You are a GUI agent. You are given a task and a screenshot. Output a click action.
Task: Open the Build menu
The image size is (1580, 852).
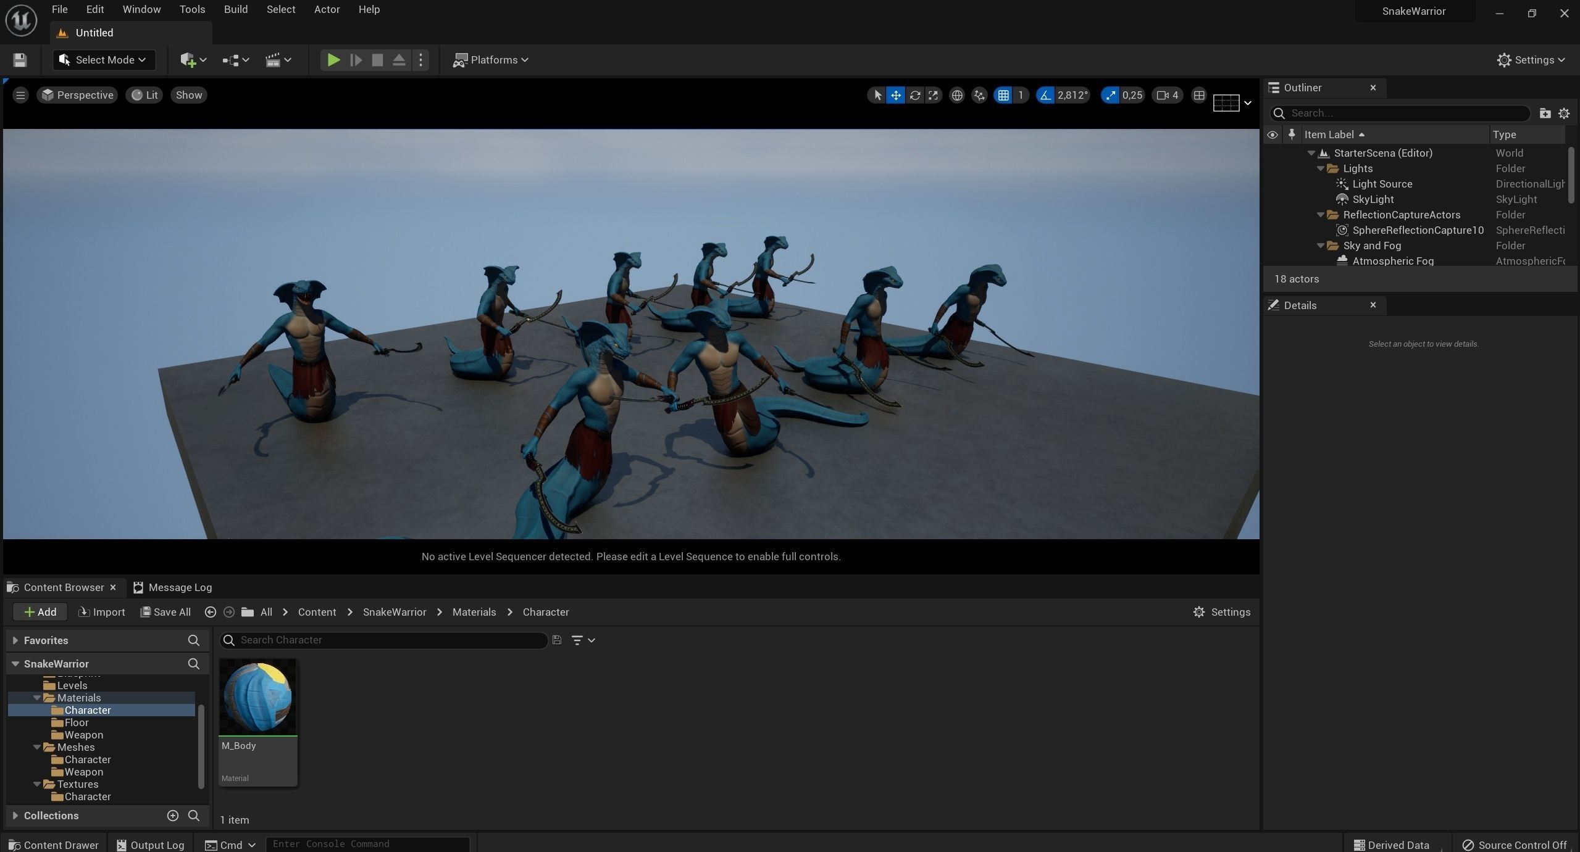[x=235, y=9]
